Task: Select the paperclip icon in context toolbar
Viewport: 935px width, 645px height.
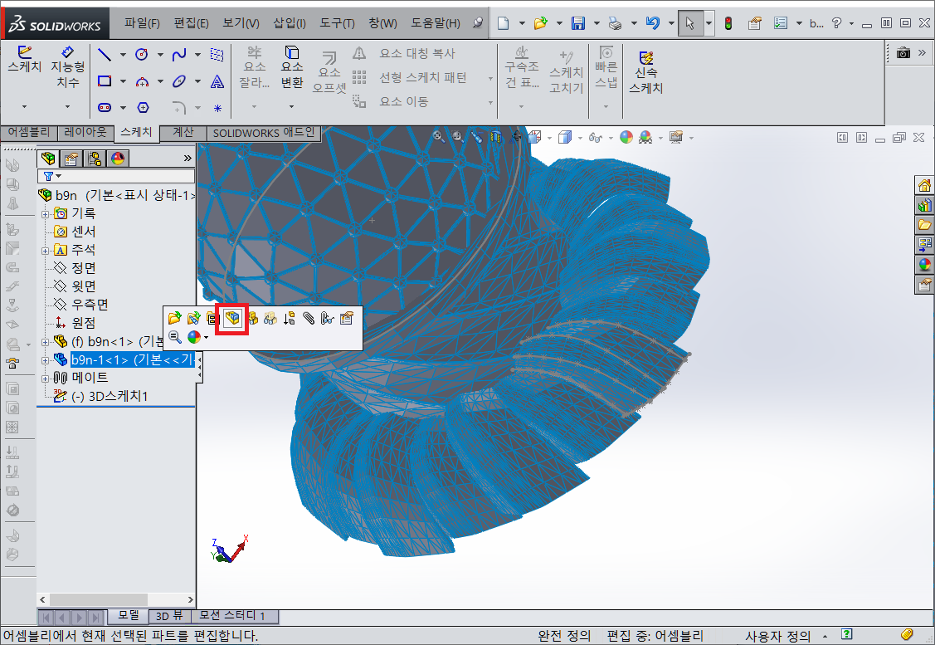Action: 309,318
